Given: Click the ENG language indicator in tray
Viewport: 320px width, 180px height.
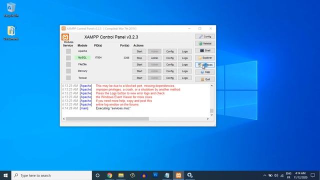Looking at the screenshot, I should tap(288, 173).
